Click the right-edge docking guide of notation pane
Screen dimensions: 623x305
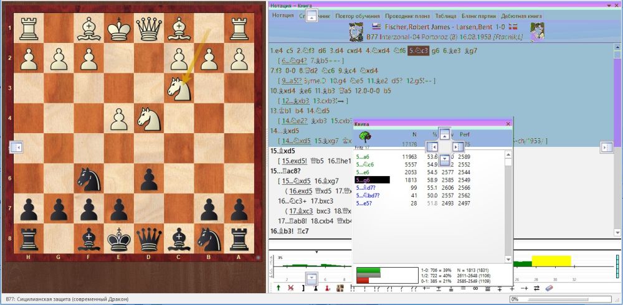click(x=608, y=148)
